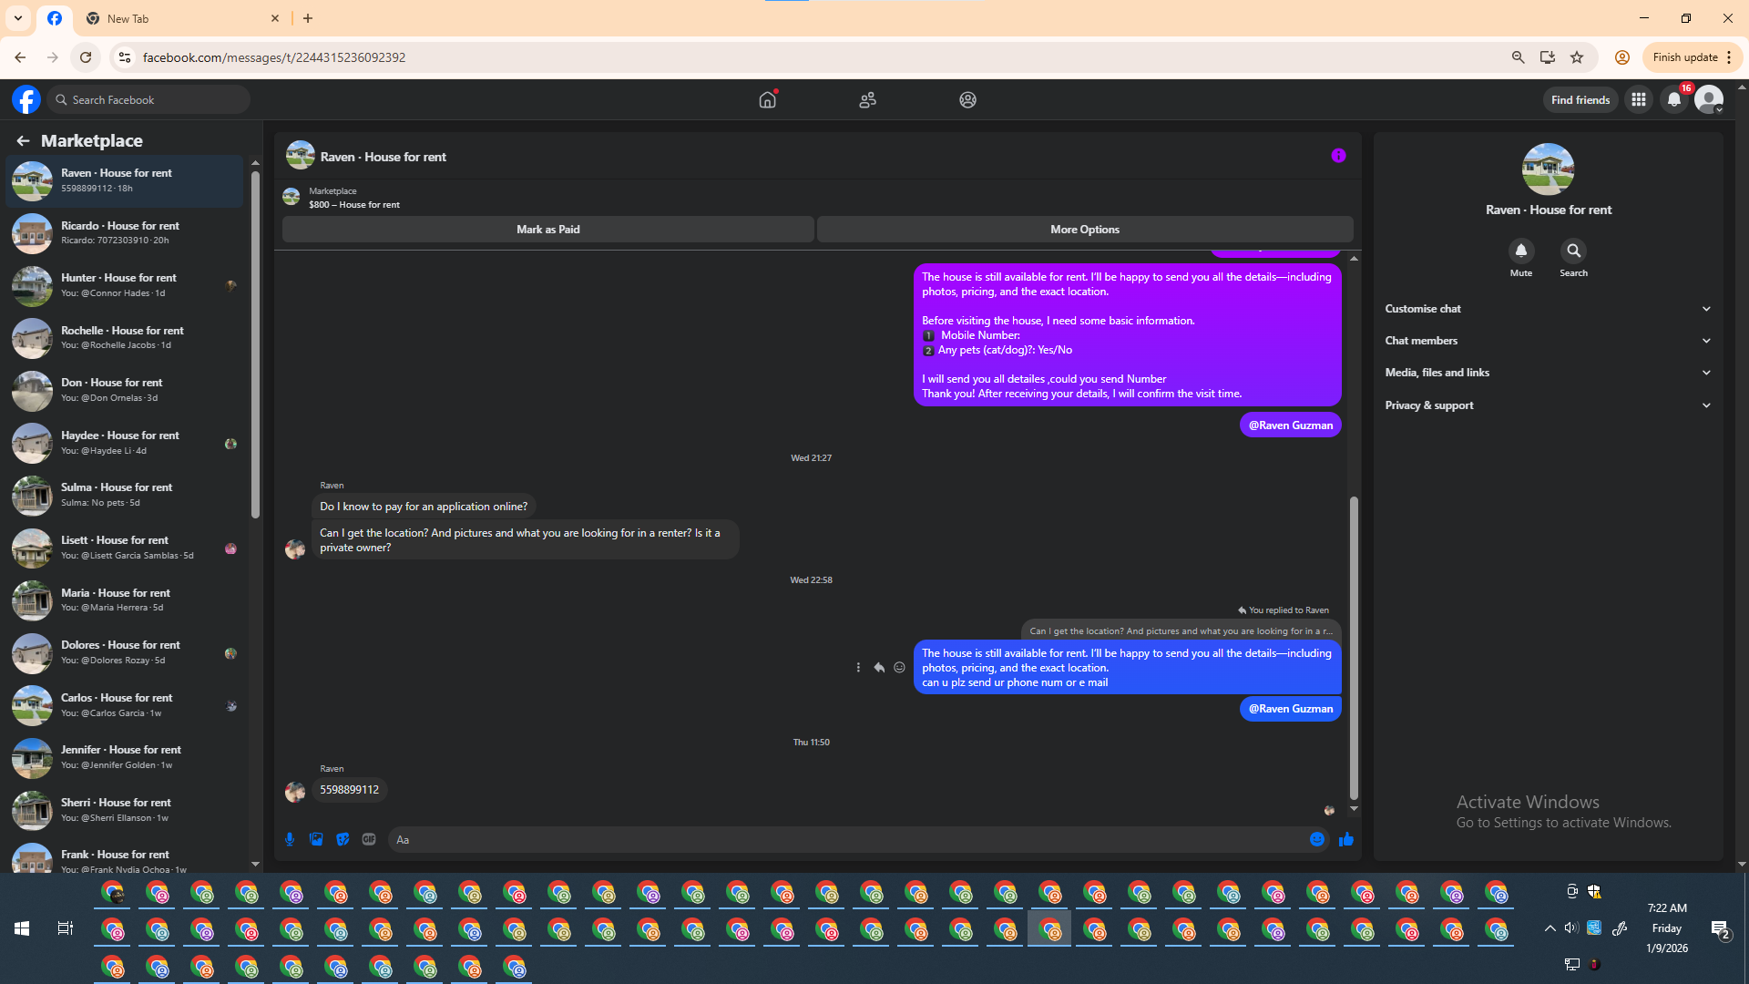Open conversation info purple icon

click(1338, 156)
